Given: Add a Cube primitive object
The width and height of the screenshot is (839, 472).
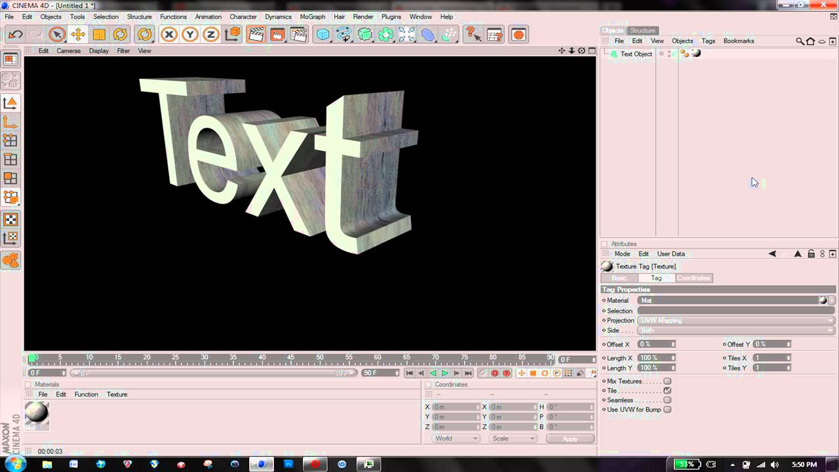Looking at the screenshot, I should point(323,35).
